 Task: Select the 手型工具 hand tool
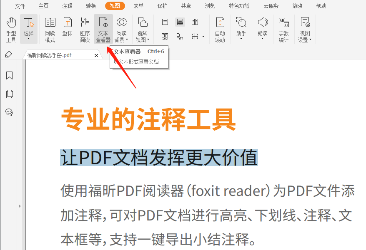pyautogui.click(x=11, y=29)
